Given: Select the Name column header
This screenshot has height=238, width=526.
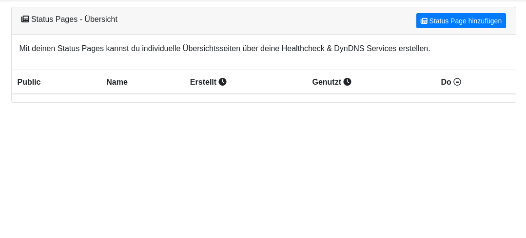Looking at the screenshot, I should point(117,82).
